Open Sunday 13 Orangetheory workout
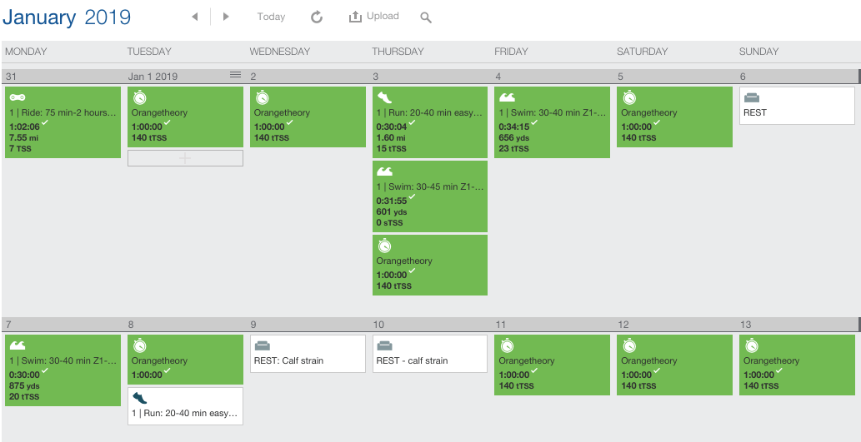Screen dimensions: 861x442 tap(798, 365)
